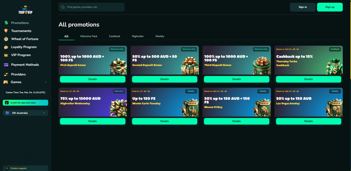
Task: Click the clover Promotions icon
Action: point(6,23)
